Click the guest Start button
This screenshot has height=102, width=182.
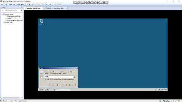tap(41, 90)
